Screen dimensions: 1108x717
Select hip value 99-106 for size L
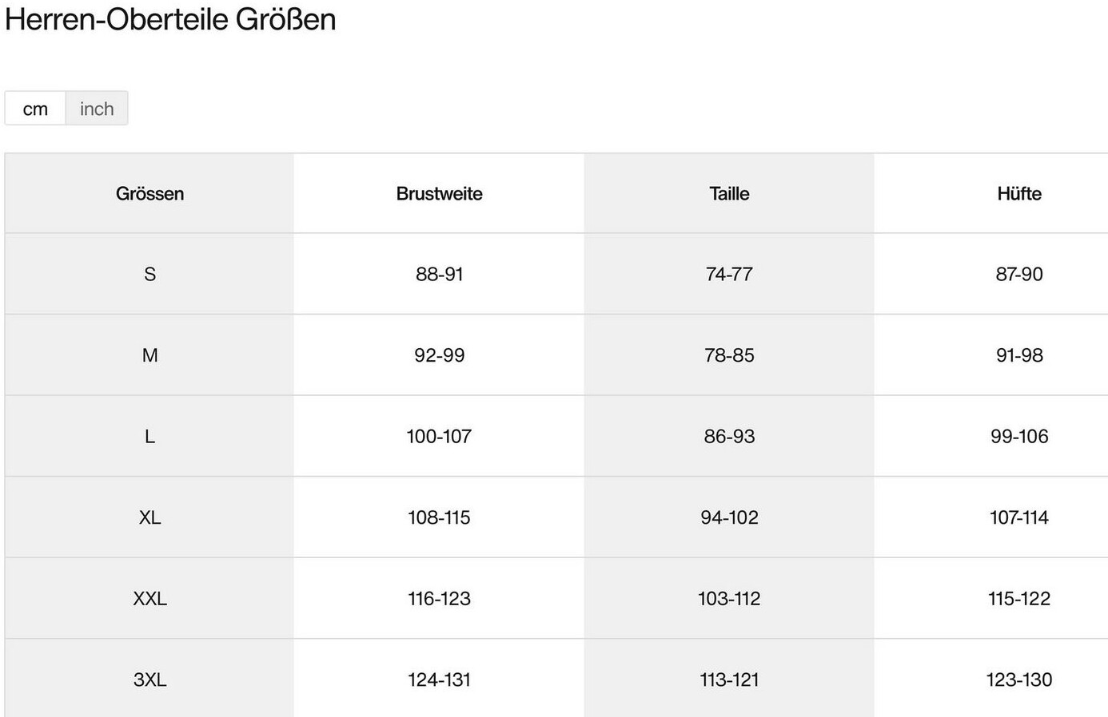tap(1018, 436)
